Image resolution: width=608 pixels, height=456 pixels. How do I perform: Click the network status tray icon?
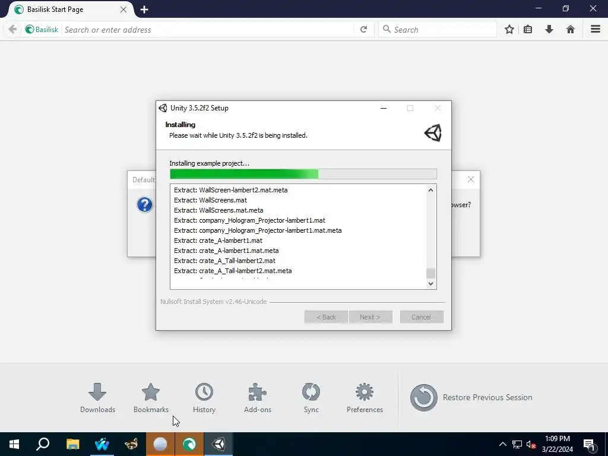coord(517,444)
